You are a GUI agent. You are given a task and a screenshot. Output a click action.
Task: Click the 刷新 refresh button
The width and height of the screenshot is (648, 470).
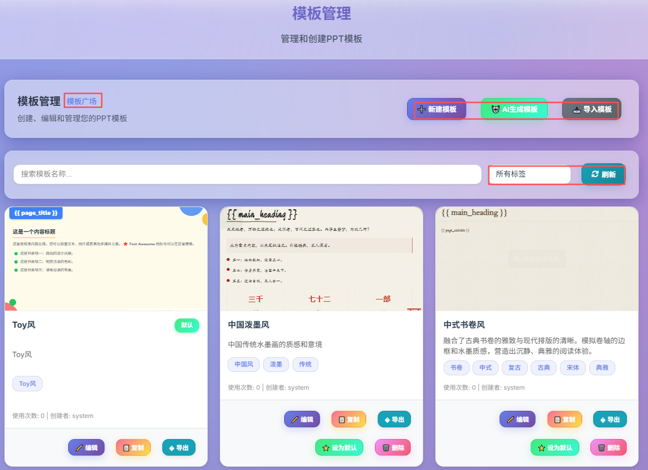click(603, 174)
